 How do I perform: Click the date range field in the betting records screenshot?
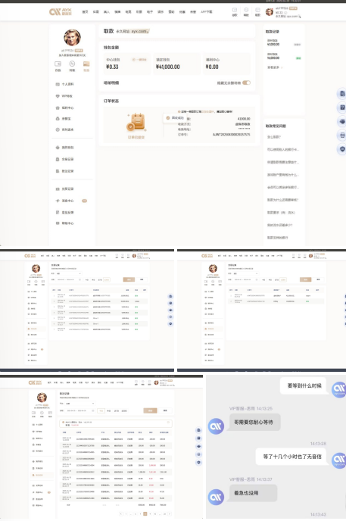(79, 410)
